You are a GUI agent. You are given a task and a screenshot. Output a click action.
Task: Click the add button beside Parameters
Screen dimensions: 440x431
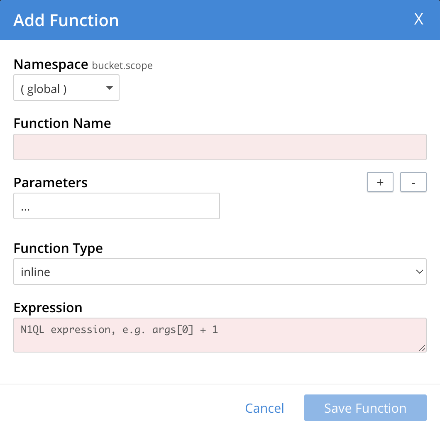click(x=380, y=182)
